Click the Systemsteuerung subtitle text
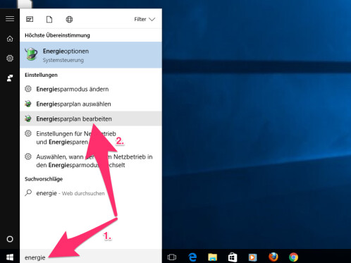The height and width of the screenshot is (263, 351). [63, 60]
